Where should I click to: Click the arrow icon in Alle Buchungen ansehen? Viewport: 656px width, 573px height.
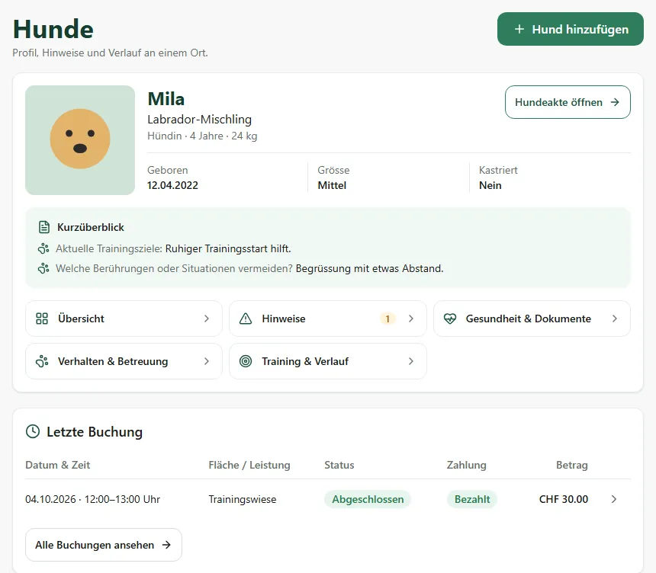click(x=166, y=545)
